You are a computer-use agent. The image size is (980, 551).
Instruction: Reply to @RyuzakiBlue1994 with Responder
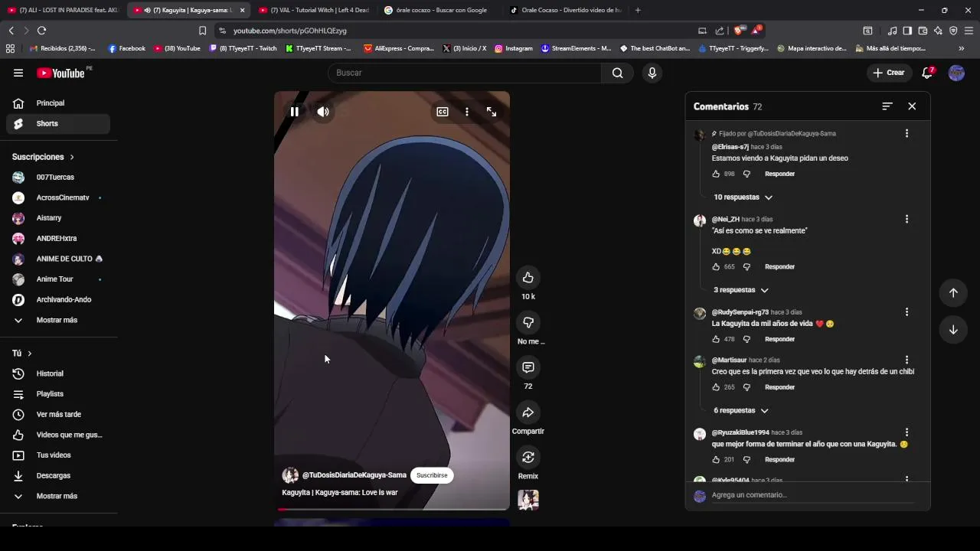coord(779,460)
